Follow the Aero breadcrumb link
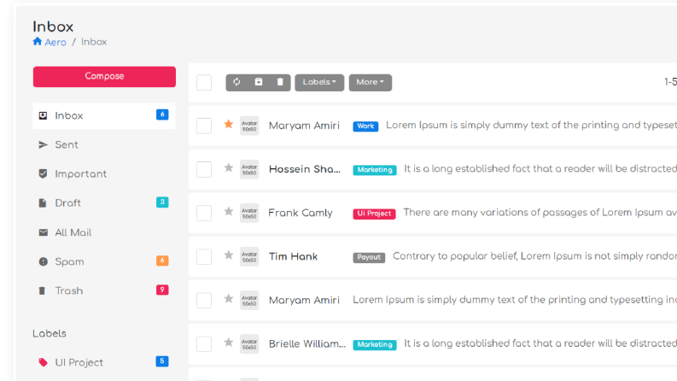This screenshot has height=381, width=677. [x=55, y=42]
